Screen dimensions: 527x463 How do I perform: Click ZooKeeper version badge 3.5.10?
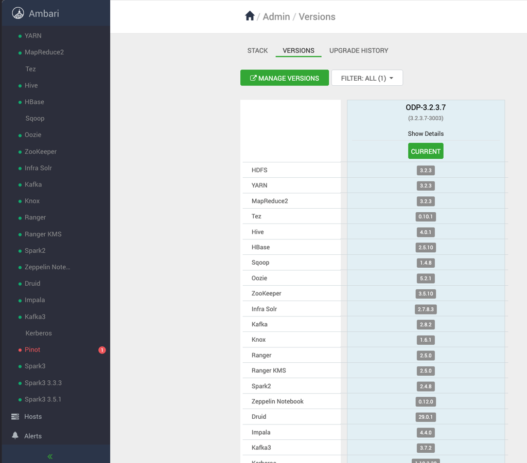click(x=426, y=293)
